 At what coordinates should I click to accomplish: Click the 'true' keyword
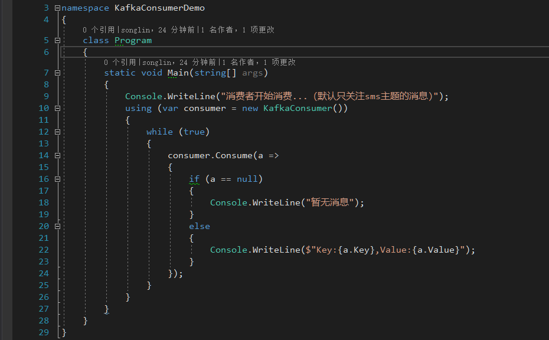coord(194,132)
